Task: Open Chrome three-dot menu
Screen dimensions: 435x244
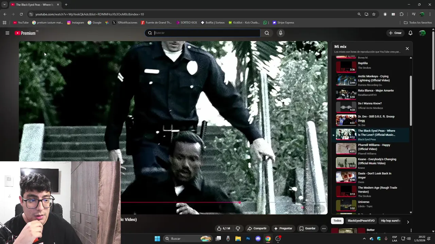Action: click(430, 14)
